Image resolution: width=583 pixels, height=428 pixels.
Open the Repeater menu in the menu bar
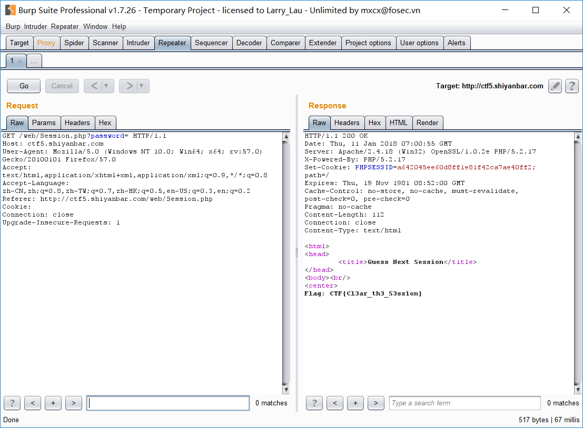(x=65, y=27)
